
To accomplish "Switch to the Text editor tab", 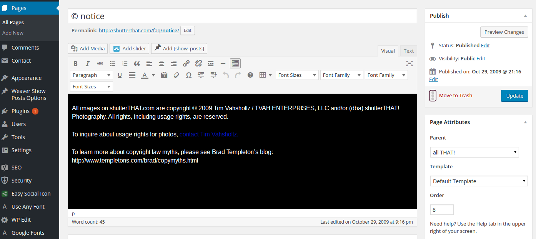I will tap(408, 51).
